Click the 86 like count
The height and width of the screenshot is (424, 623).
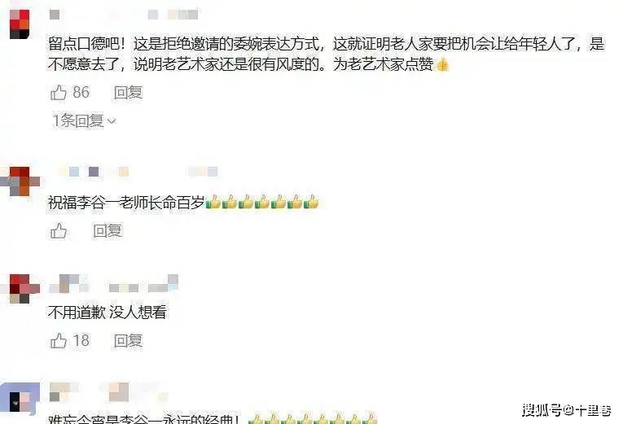tap(81, 93)
